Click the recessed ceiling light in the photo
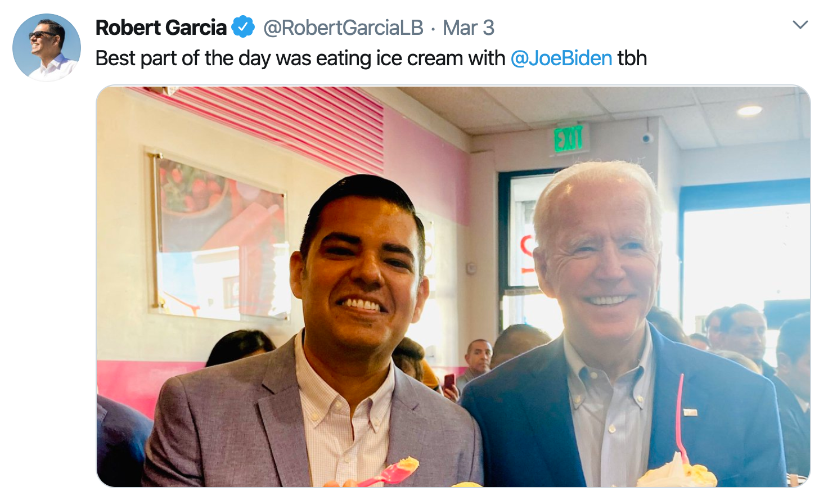 tap(749, 111)
